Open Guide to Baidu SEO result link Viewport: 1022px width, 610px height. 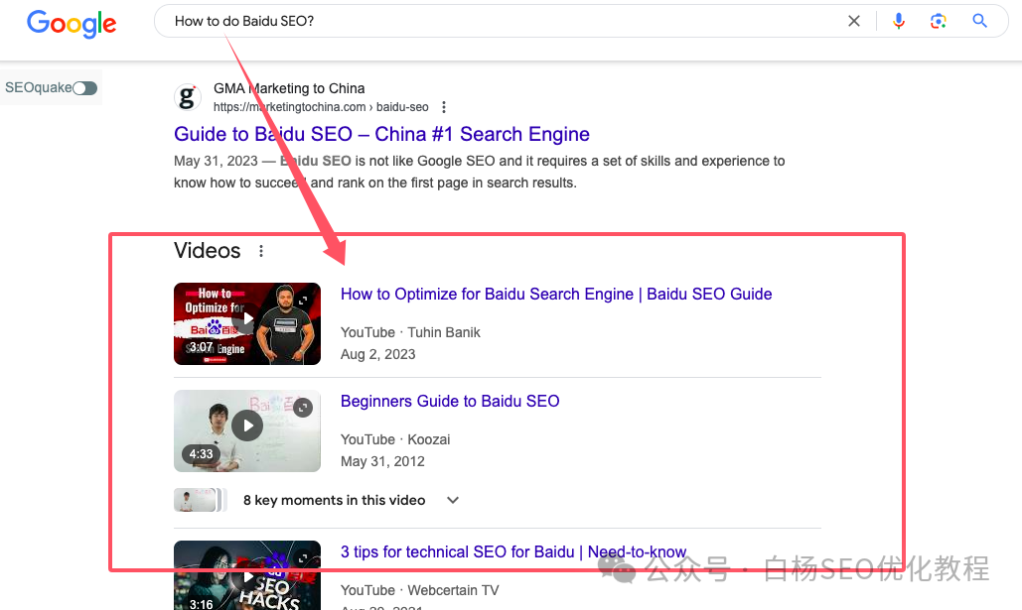pyautogui.click(x=381, y=134)
